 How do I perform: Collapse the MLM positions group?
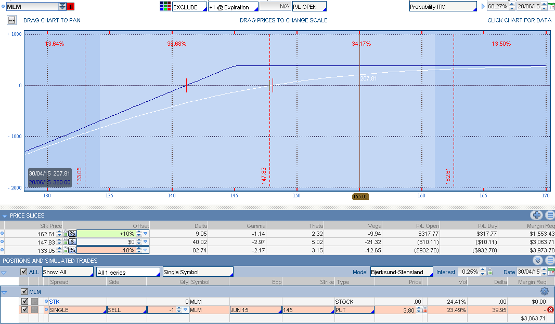(4, 292)
